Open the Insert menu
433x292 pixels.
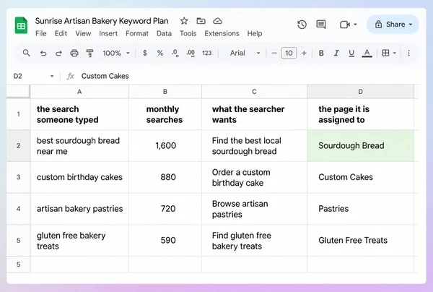tap(108, 33)
